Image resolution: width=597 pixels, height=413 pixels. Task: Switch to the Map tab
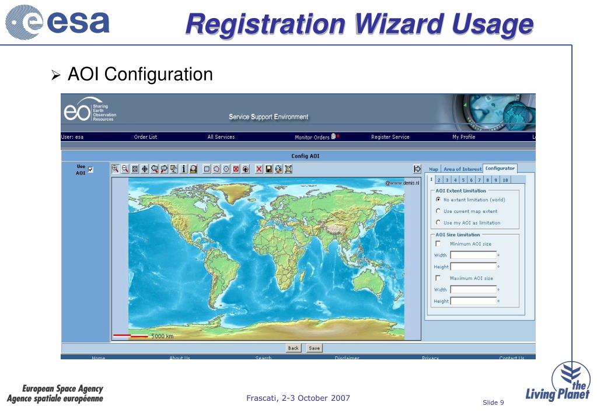(434, 169)
